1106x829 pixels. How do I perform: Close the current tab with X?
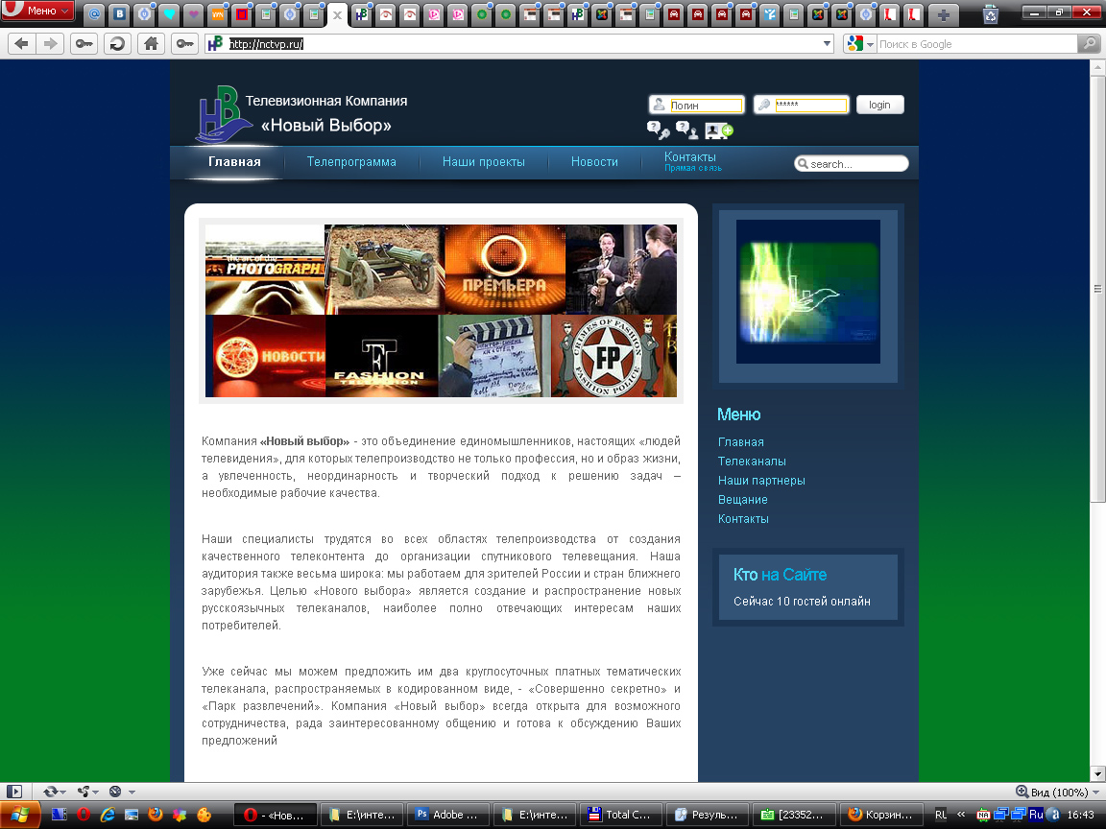click(x=338, y=14)
